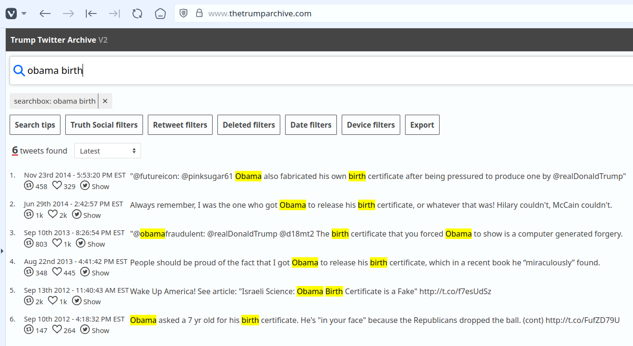Viewport: 633px width, 346px height.
Task: Show the Sep 13th 2012 tweet
Action: click(87, 301)
